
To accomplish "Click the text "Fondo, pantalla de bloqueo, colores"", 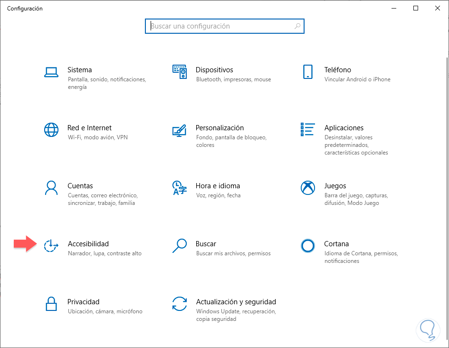I will (x=231, y=141).
